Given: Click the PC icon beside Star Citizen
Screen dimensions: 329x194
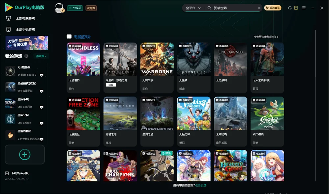Looking at the screenshot, I should click(x=41, y=123).
